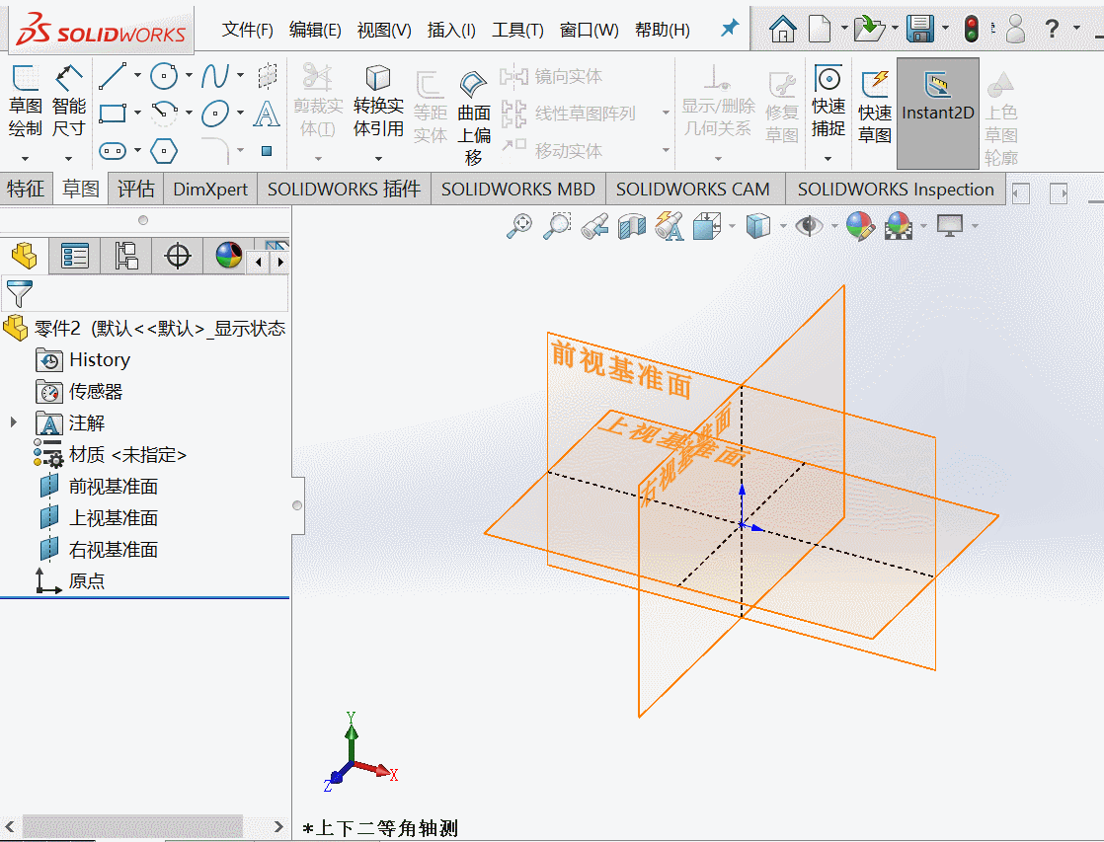Open the 视图(V) View menu

(x=384, y=30)
